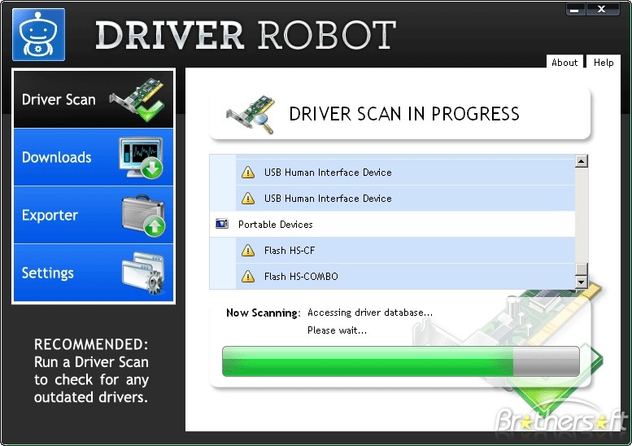
Task: Click the Portable Devices category icon
Action: 222,224
